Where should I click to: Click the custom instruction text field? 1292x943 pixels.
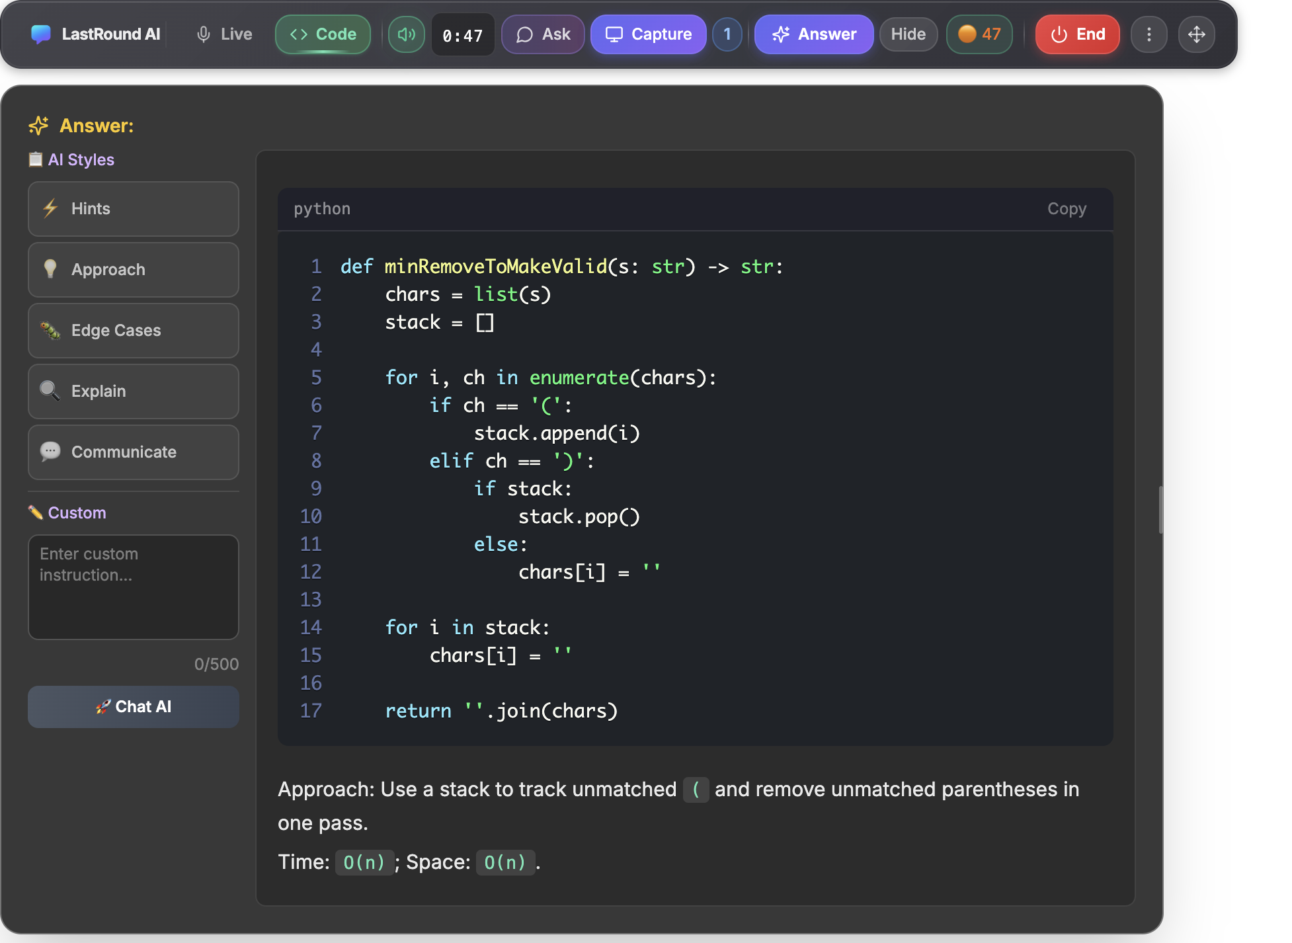[x=134, y=587]
